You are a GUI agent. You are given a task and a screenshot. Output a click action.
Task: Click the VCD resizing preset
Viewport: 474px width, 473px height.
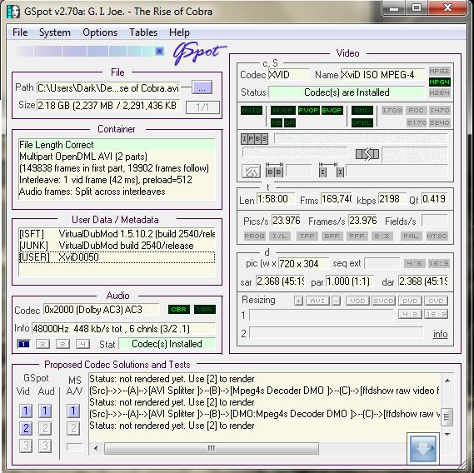[357, 301]
